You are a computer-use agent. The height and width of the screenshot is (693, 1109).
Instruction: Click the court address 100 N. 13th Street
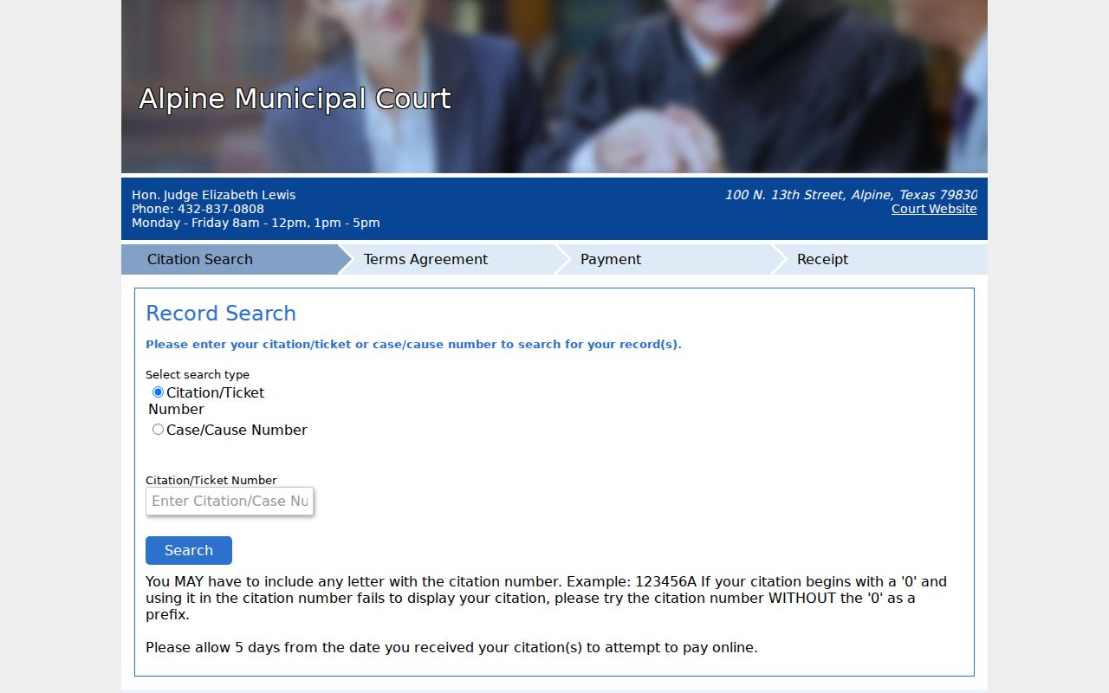click(851, 195)
